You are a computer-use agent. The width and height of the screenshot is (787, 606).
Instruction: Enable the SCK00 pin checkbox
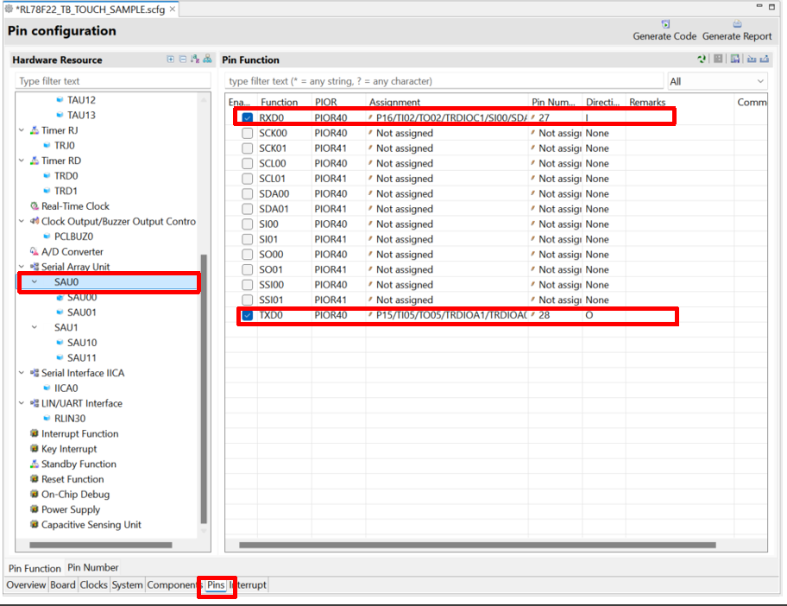248,134
